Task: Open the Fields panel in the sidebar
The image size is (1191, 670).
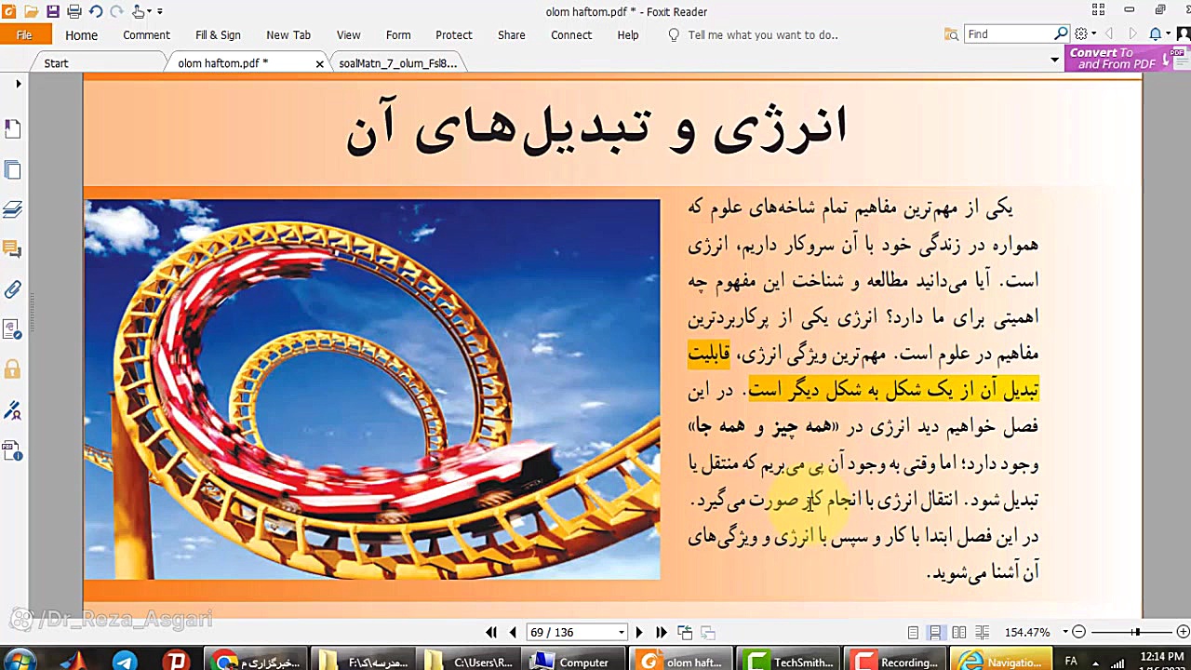Action: [13, 329]
